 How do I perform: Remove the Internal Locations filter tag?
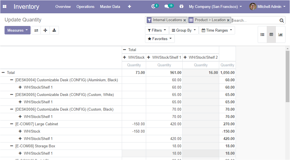pos(185,20)
